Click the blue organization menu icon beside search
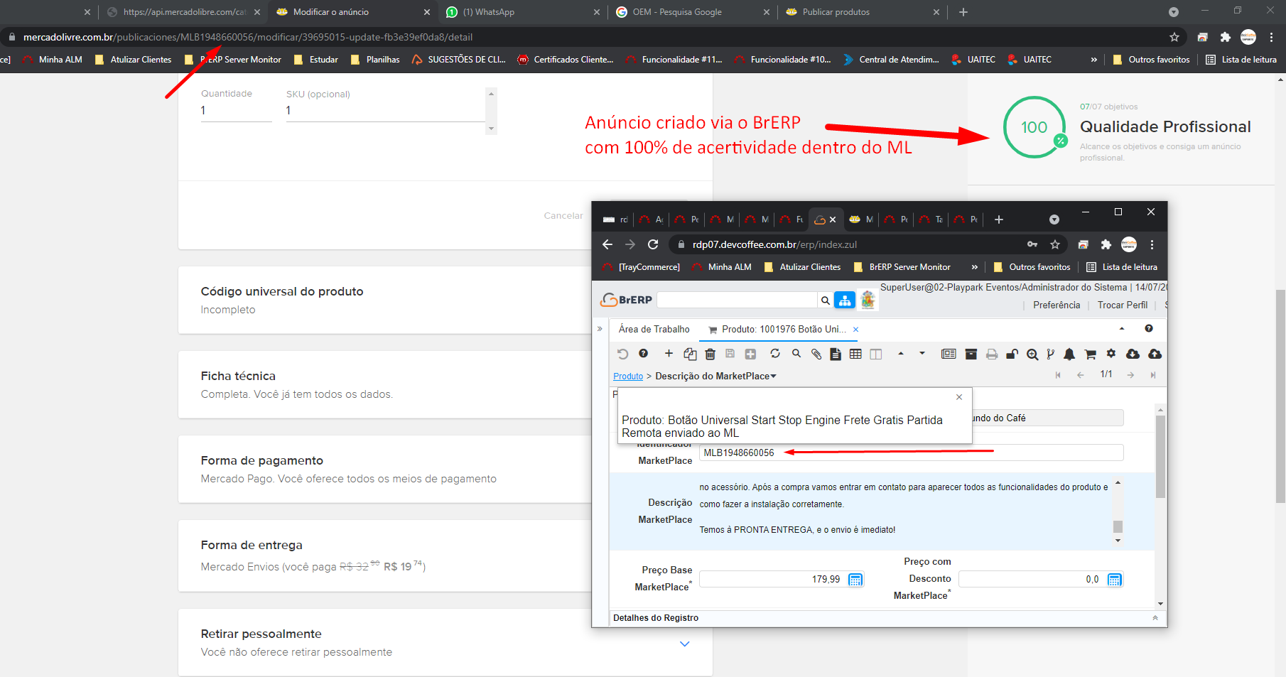The height and width of the screenshot is (677, 1286). tap(844, 300)
